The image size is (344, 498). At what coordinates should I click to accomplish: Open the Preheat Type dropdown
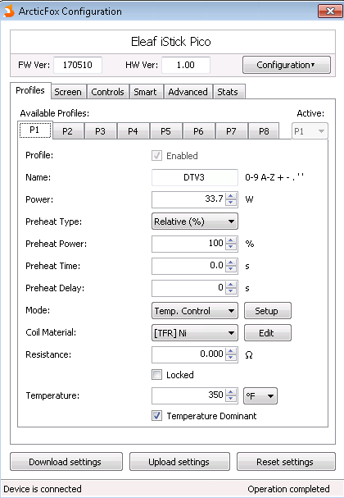(x=195, y=222)
